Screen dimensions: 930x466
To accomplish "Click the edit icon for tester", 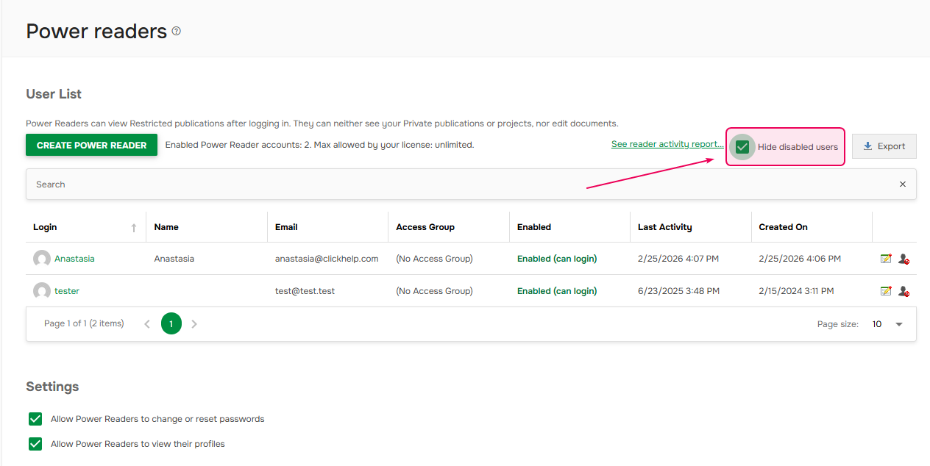I will point(886,291).
